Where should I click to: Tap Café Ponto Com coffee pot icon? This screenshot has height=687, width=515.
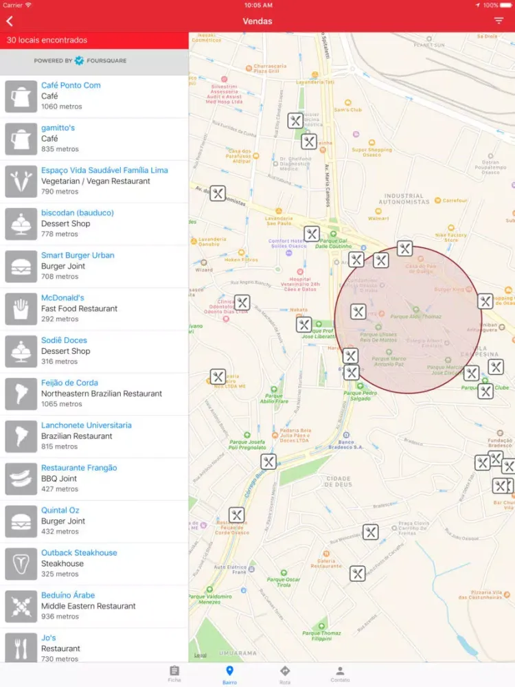[21, 96]
